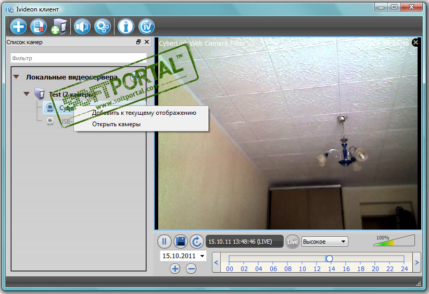The height and width of the screenshot is (294, 429).
Task: Choose Добавить к текущему отображению menu item
Action: coord(144,113)
